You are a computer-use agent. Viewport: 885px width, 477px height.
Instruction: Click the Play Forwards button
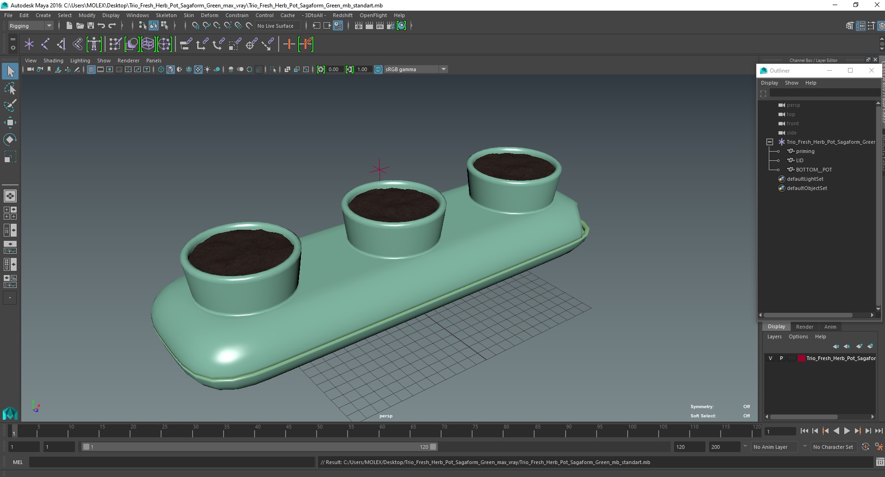coord(847,431)
